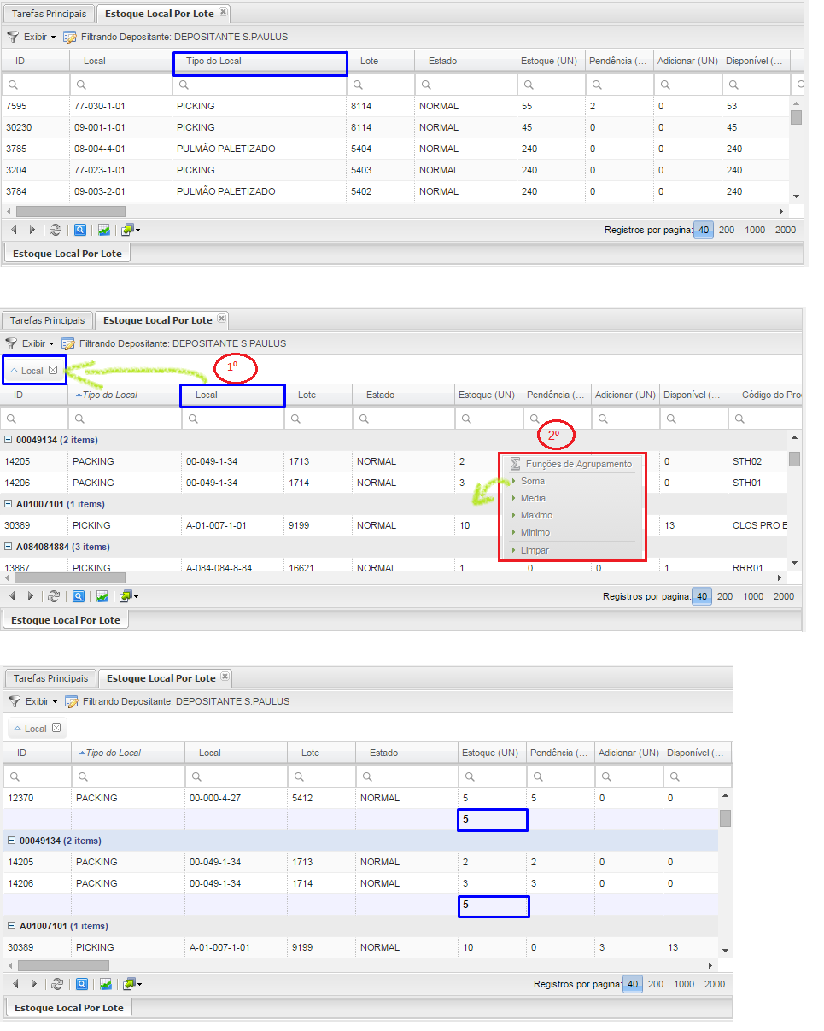Collapse group A01007101 in bottom panel
Screen dimensions: 824x1031
12,926
